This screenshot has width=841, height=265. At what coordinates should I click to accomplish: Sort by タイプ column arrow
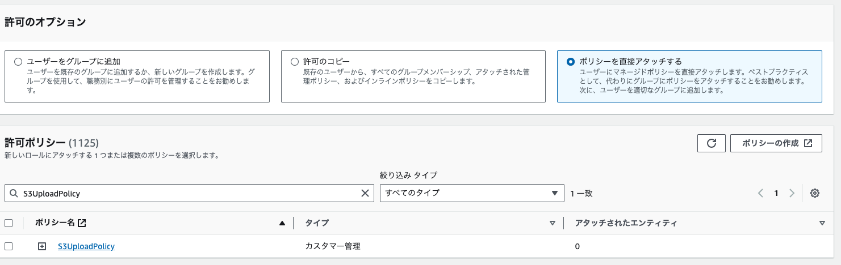tap(552, 223)
